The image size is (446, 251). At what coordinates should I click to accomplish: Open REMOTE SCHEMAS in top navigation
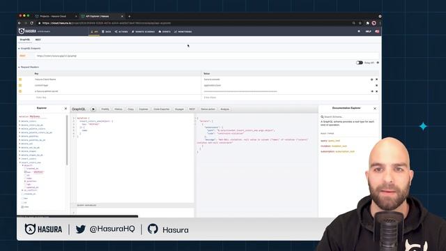point(144,31)
